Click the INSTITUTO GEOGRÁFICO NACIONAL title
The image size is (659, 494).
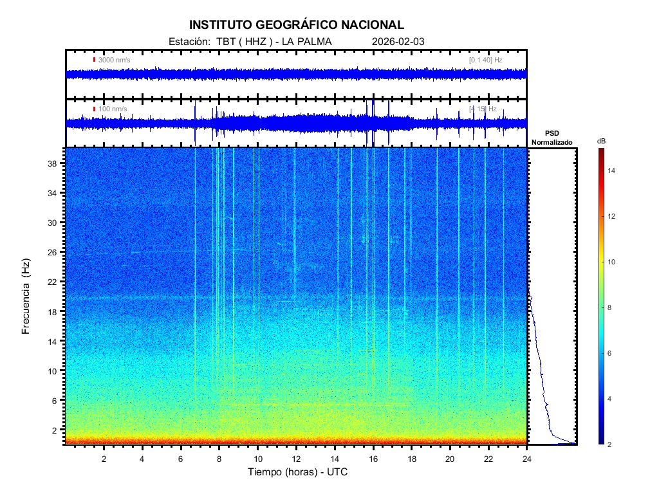(x=297, y=25)
